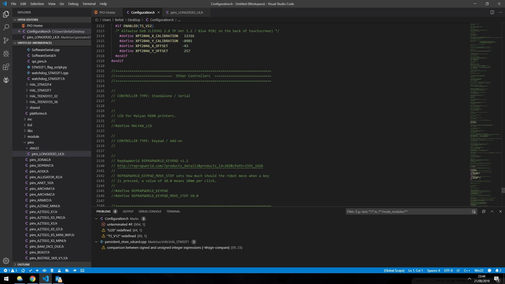
Task: Switch to the OUTPUT panel tab
Action: pyautogui.click(x=128, y=211)
